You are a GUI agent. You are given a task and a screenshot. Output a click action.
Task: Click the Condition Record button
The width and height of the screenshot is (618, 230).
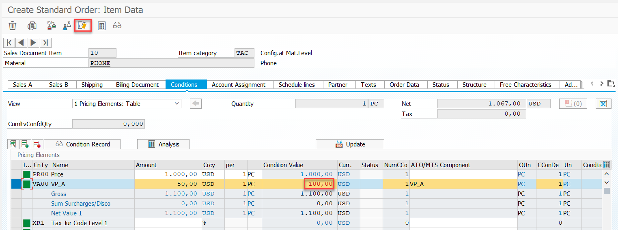point(82,144)
